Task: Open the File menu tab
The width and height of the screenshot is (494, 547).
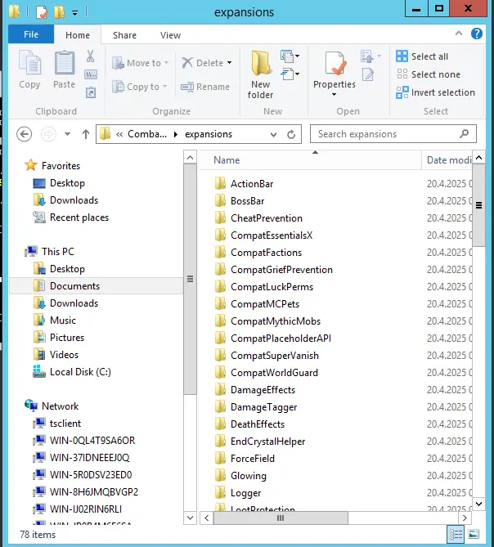Action: pyautogui.click(x=31, y=34)
